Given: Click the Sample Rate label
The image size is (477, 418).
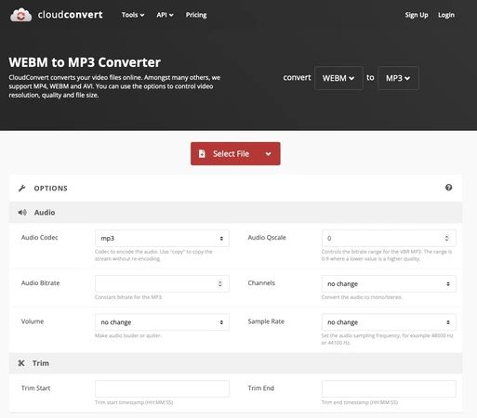Looking at the screenshot, I should point(266,321).
